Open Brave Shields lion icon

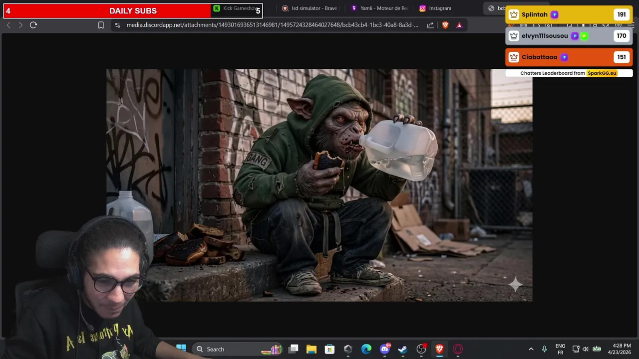(445, 25)
